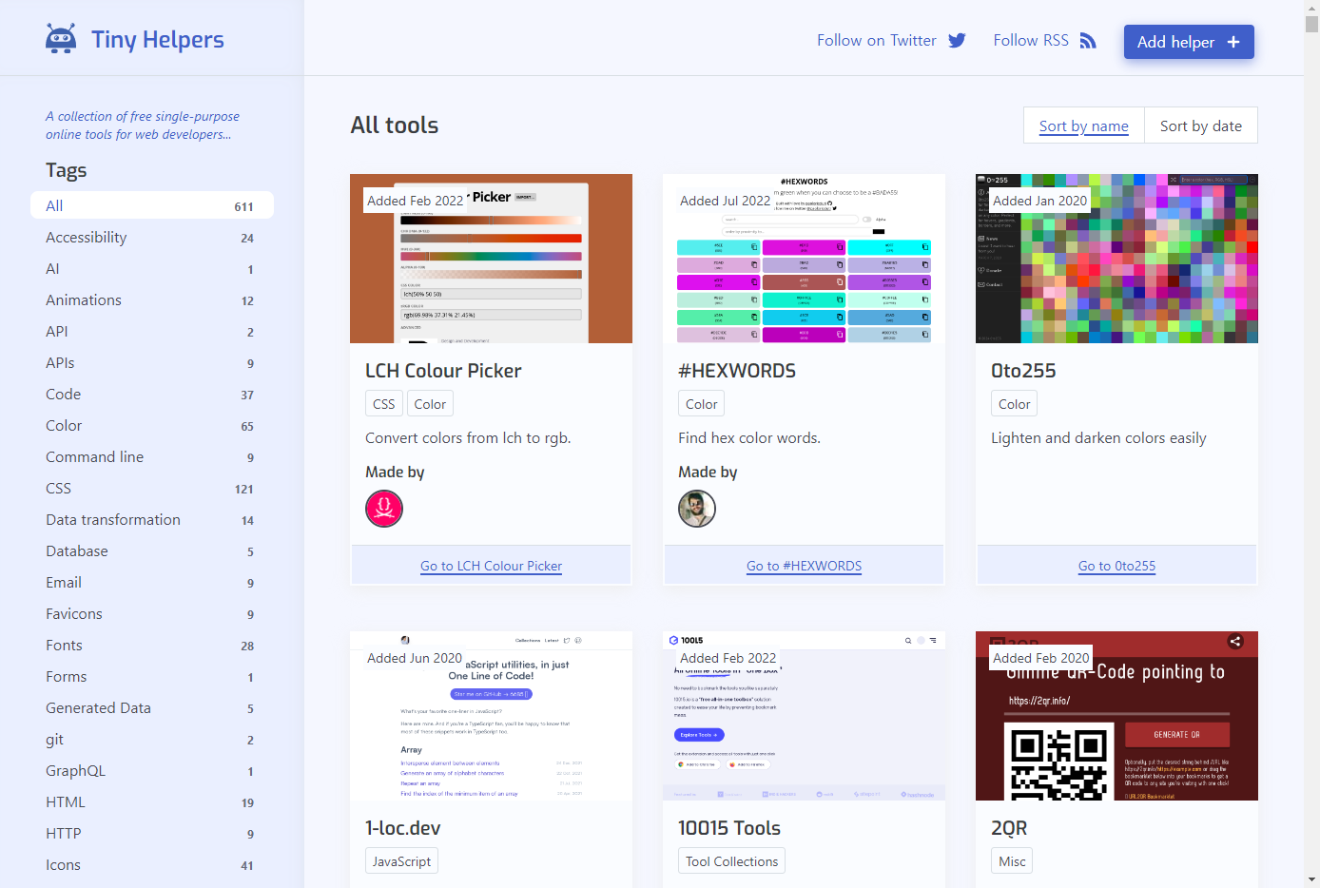Filter tools by AI tag
1320x888 pixels.
pyautogui.click(x=152, y=268)
